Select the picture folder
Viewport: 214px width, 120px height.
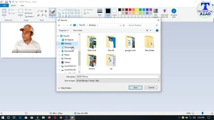pos(92,62)
